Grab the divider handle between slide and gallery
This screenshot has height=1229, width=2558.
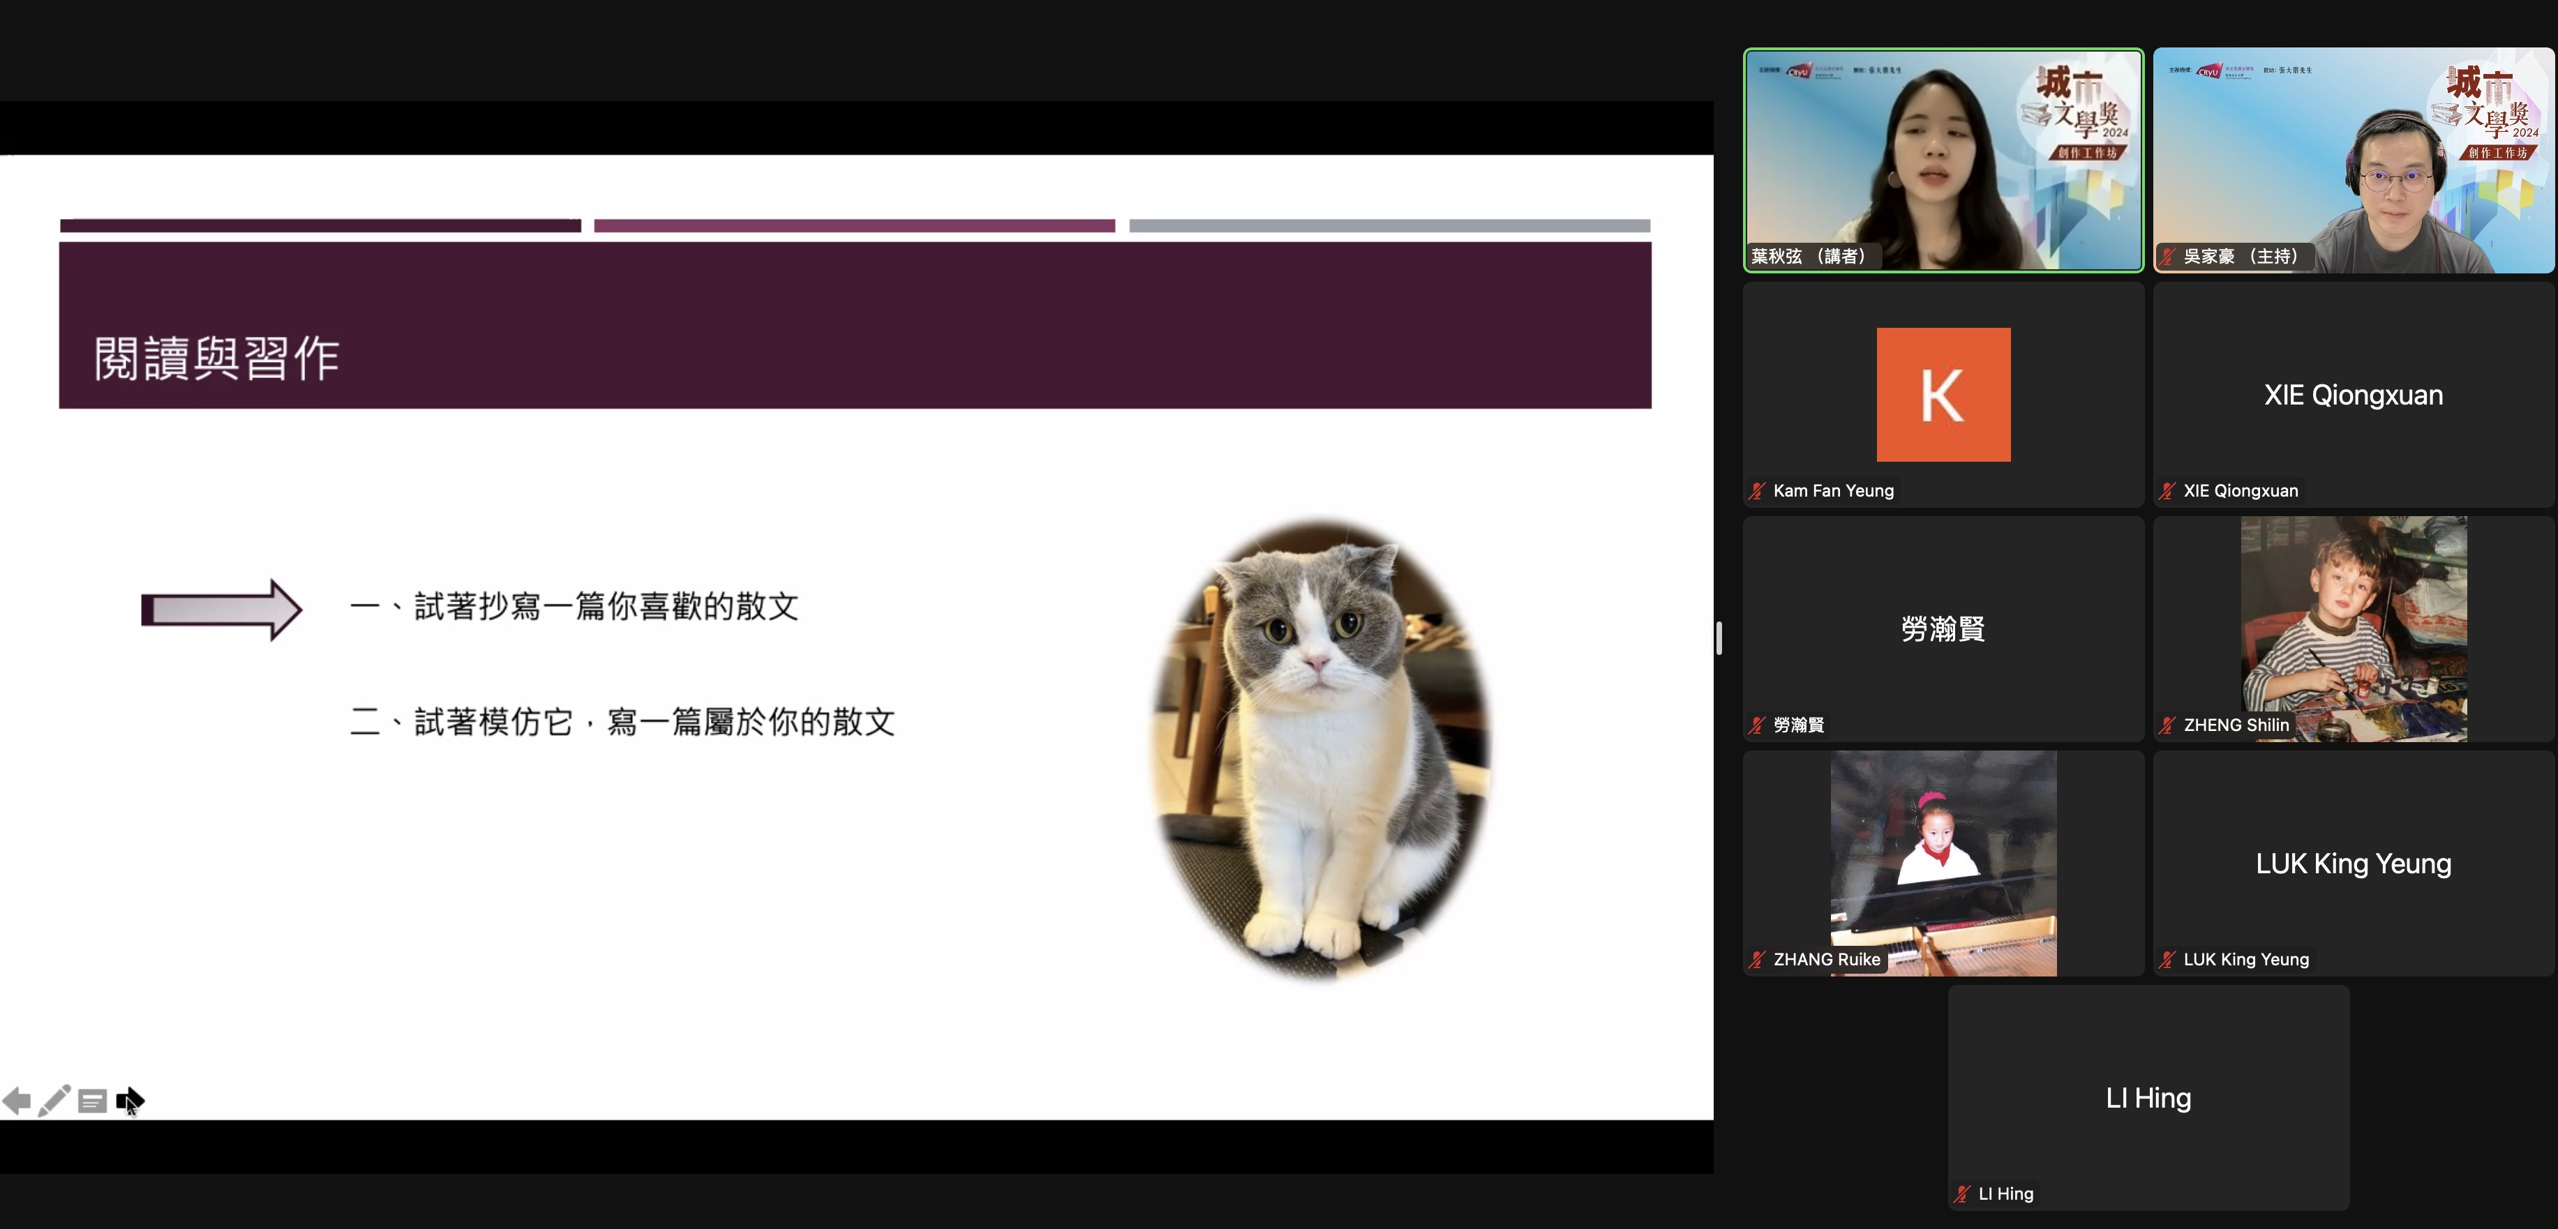1719,638
